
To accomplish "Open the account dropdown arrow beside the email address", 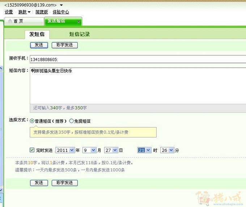I will 61,5.
